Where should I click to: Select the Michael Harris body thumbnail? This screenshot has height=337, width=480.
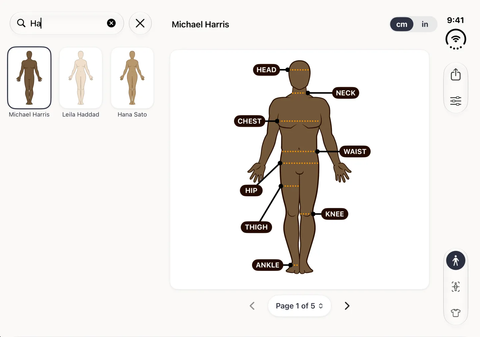[x=29, y=78]
